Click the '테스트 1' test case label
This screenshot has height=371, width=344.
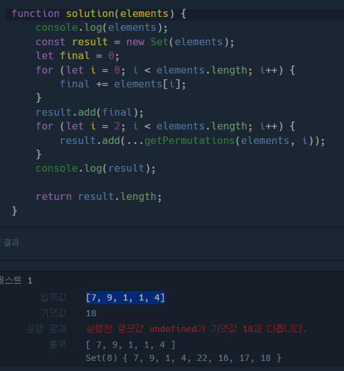16,280
